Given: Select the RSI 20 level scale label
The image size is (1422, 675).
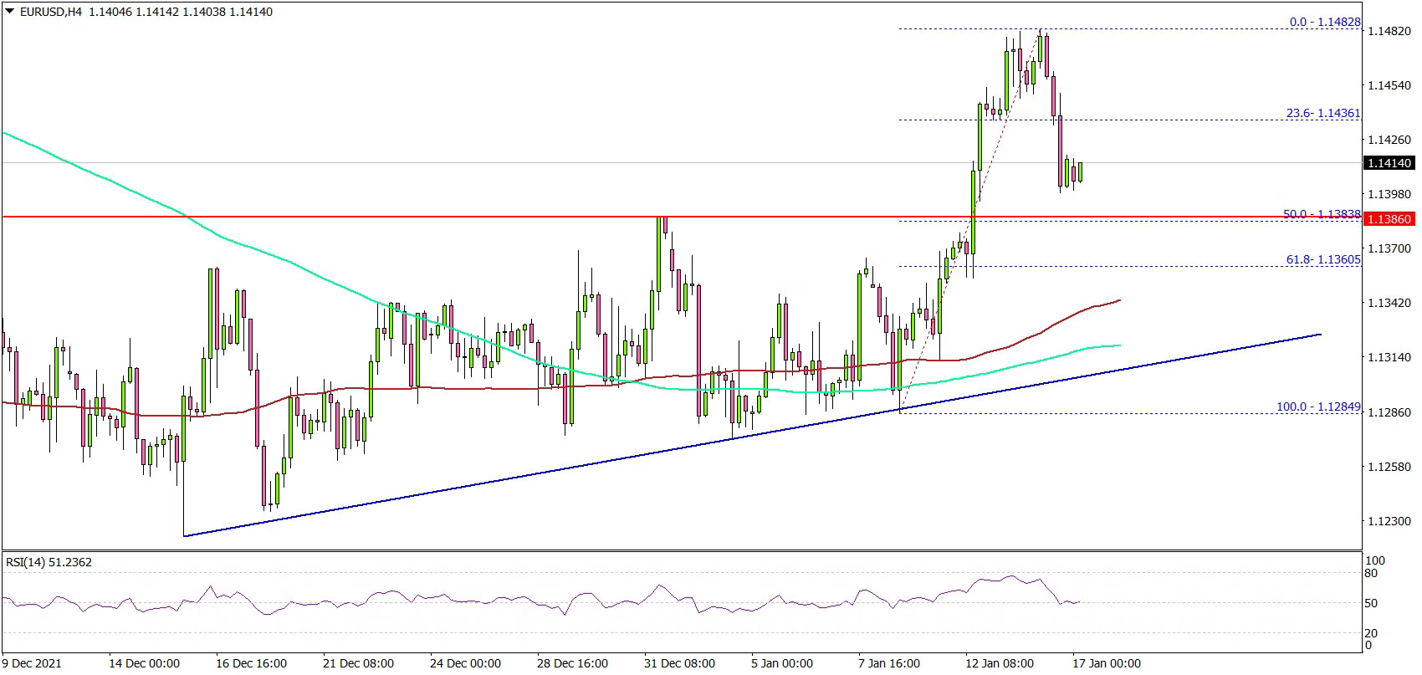Looking at the screenshot, I should pyautogui.click(x=1370, y=633).
